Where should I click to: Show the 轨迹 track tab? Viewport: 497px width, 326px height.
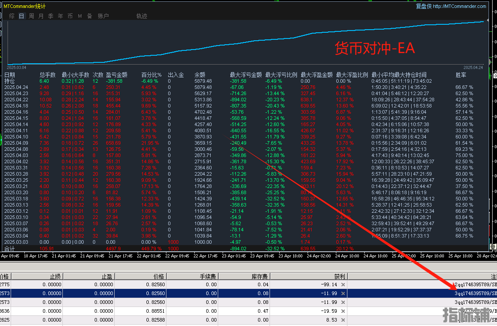click(142, 16)
